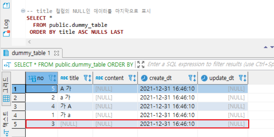Click the SQL query icon in filter bar
This screenshot has height=137, width=274.
[8, 65]
